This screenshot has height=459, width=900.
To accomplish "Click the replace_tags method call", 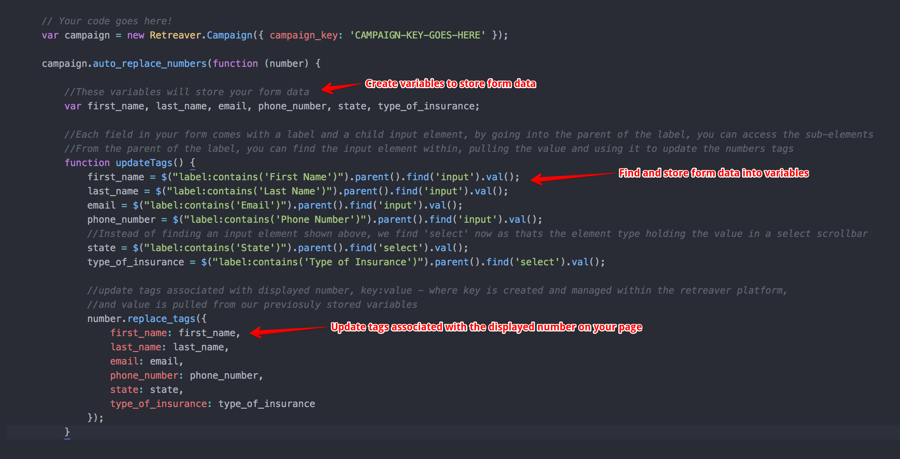I will tap(161, 319).
